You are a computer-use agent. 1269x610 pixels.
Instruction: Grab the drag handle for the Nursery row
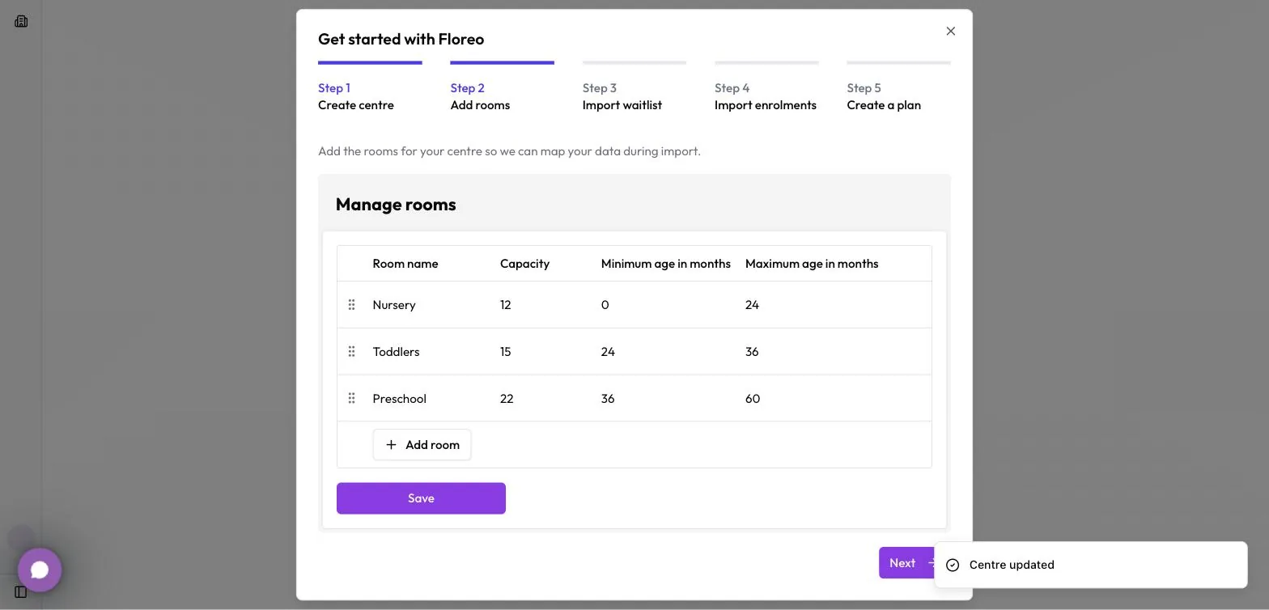click(x=351, y=305)
